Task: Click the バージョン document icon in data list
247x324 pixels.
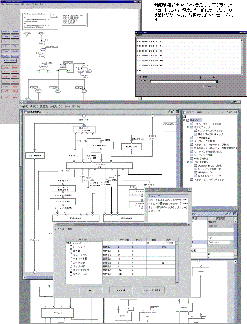Action: 71,247
